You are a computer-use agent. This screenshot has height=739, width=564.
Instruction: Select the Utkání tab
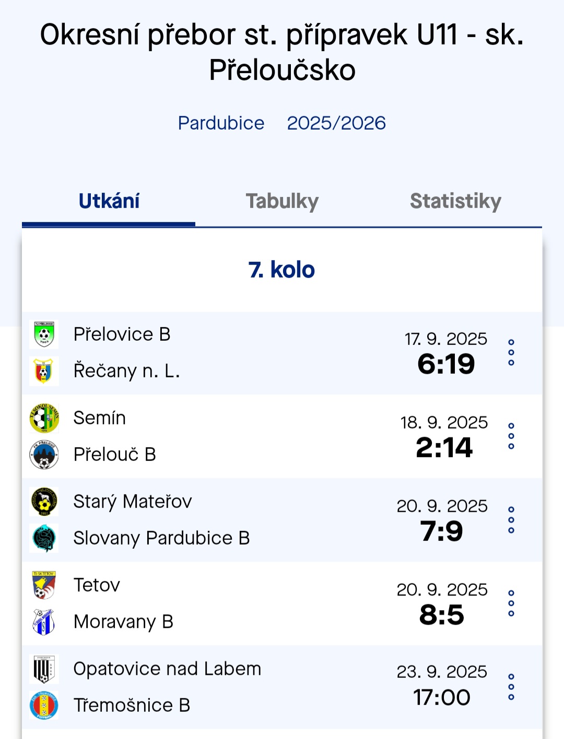click(x=109, y=201)
